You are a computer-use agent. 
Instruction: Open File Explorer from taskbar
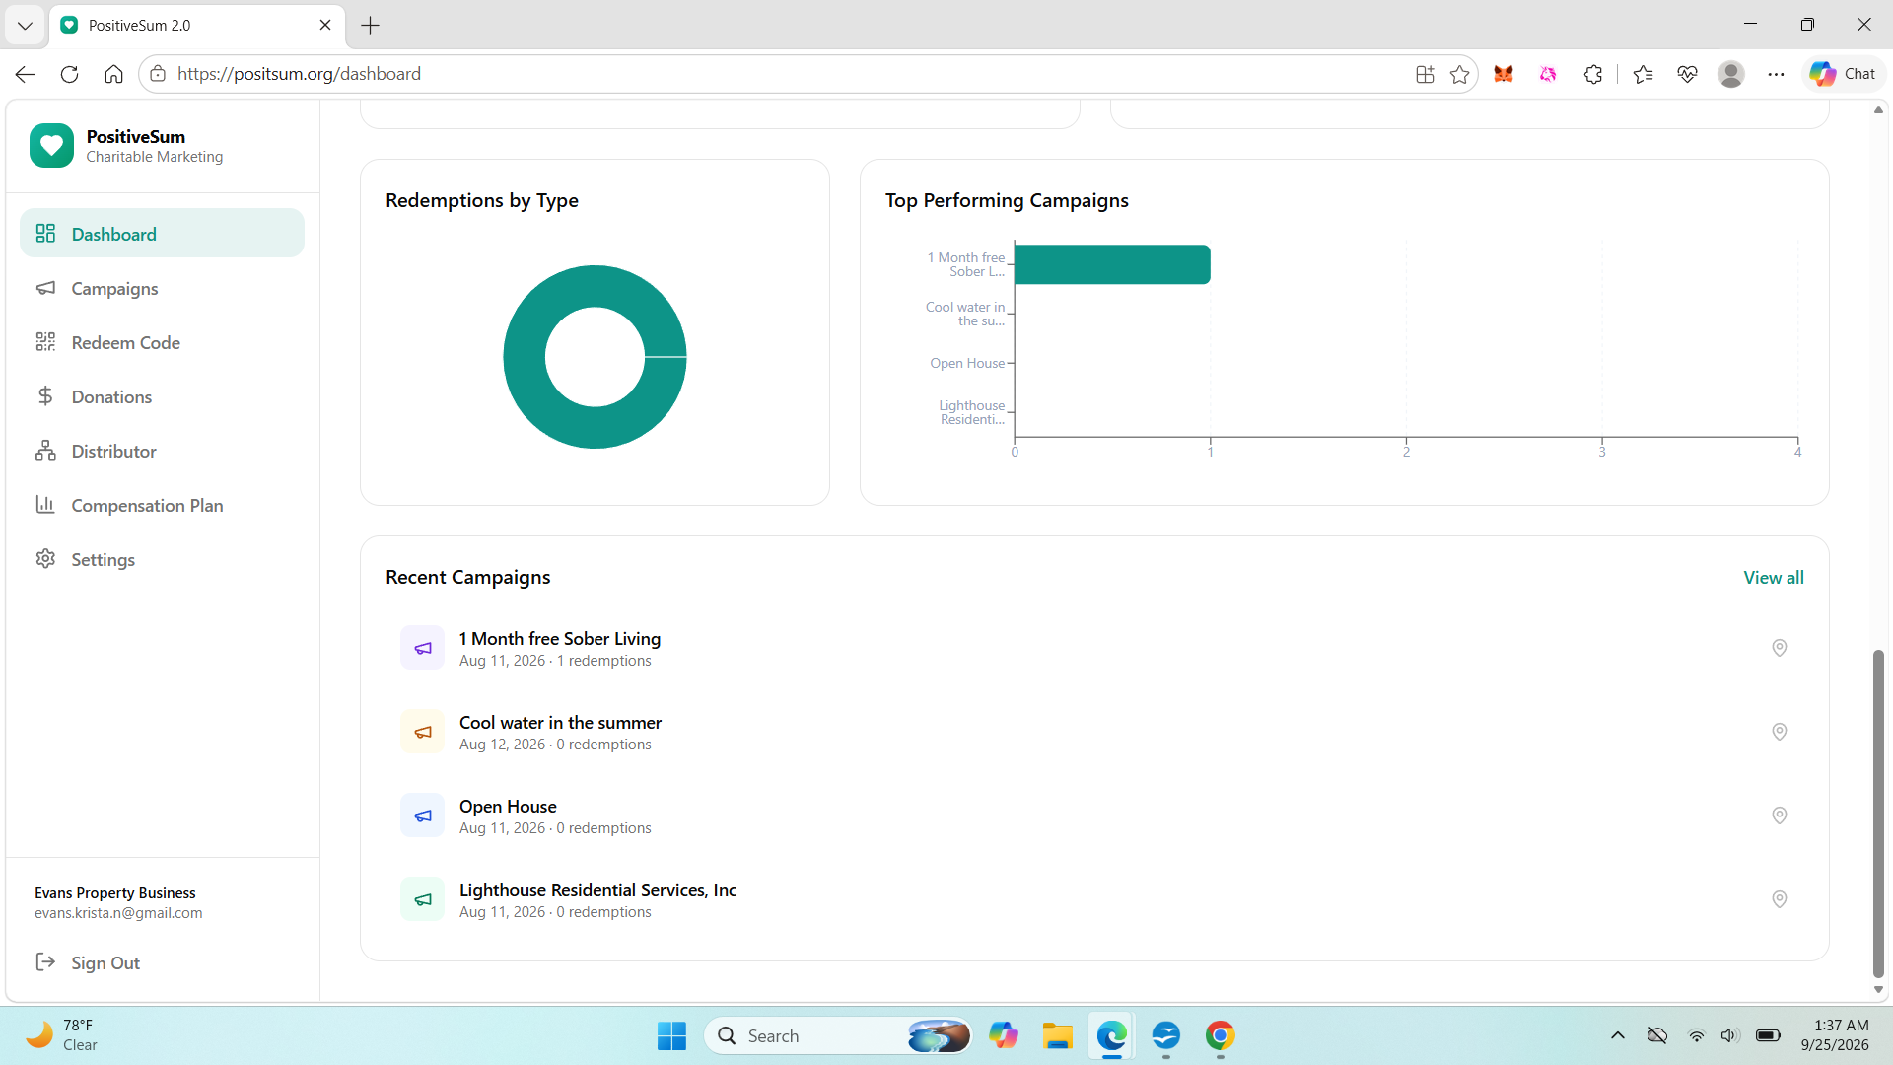(1057, 1035)
